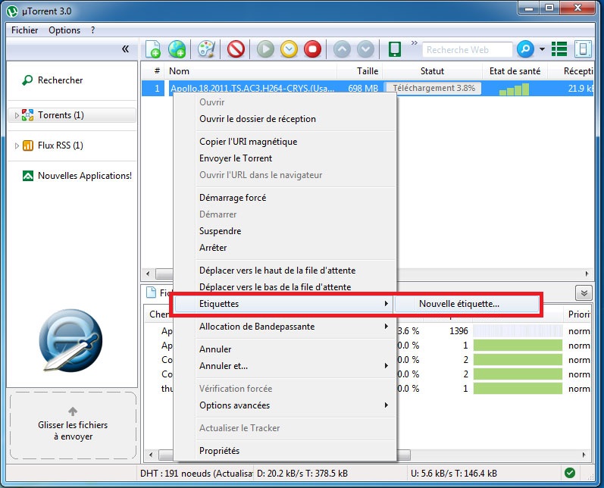The width and height of the screenshot is (604, 488).
Task: Toggle the detailed info pane icon
Action: 584,49
